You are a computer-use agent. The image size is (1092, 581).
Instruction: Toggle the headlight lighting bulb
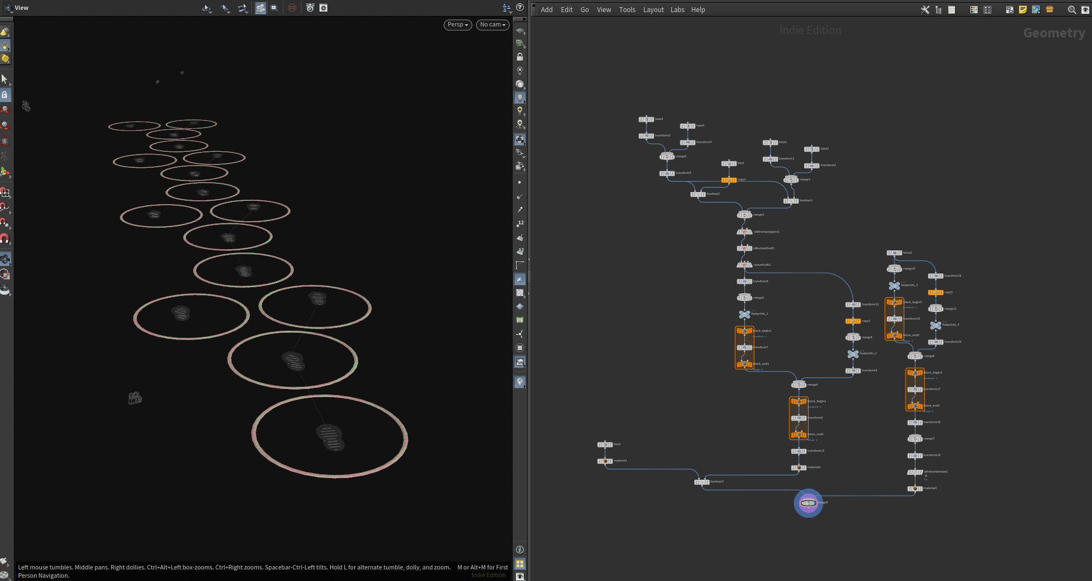[x=520, y=97]
